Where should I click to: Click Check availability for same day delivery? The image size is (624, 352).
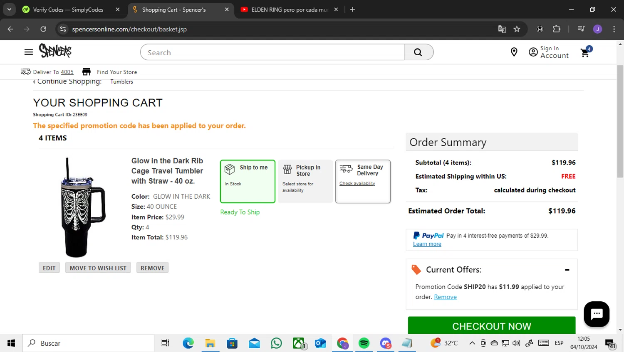click(357, 184)
